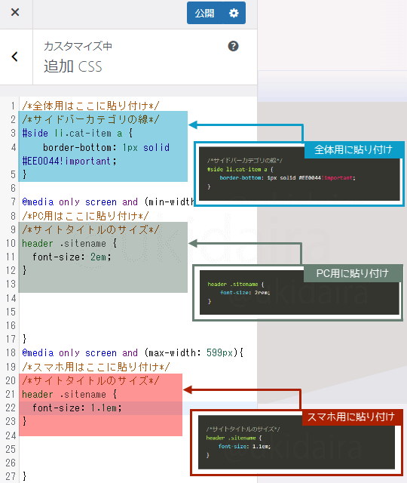Viewport: 407px width, 483px height.
Task: Click line 1 comment /*全体用はここに貼り付け*/
Action: coord(90,106)
